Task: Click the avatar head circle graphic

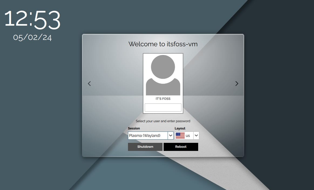Action: [x=163, y=66]
